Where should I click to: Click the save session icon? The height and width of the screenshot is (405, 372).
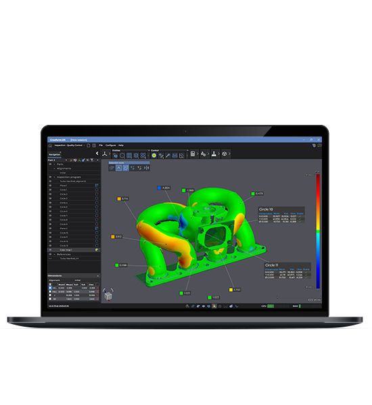[94, 145]
